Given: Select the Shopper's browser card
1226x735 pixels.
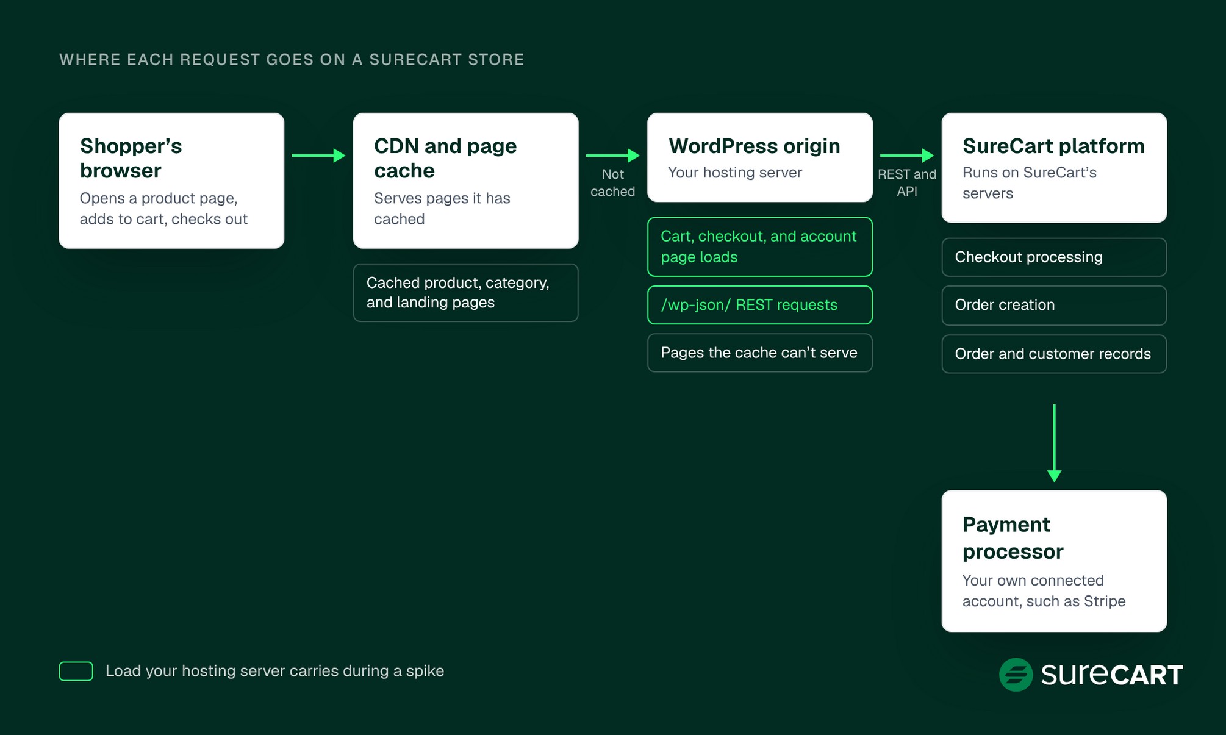Looking at the screenshot, I should [171, 181].
